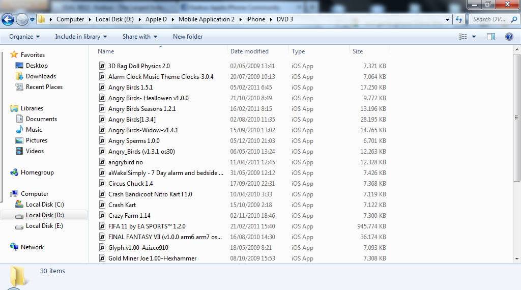Click the Mobile Application 2 breadcrumb
This screenshot has height=290, width=521.
tap(207, 19)
